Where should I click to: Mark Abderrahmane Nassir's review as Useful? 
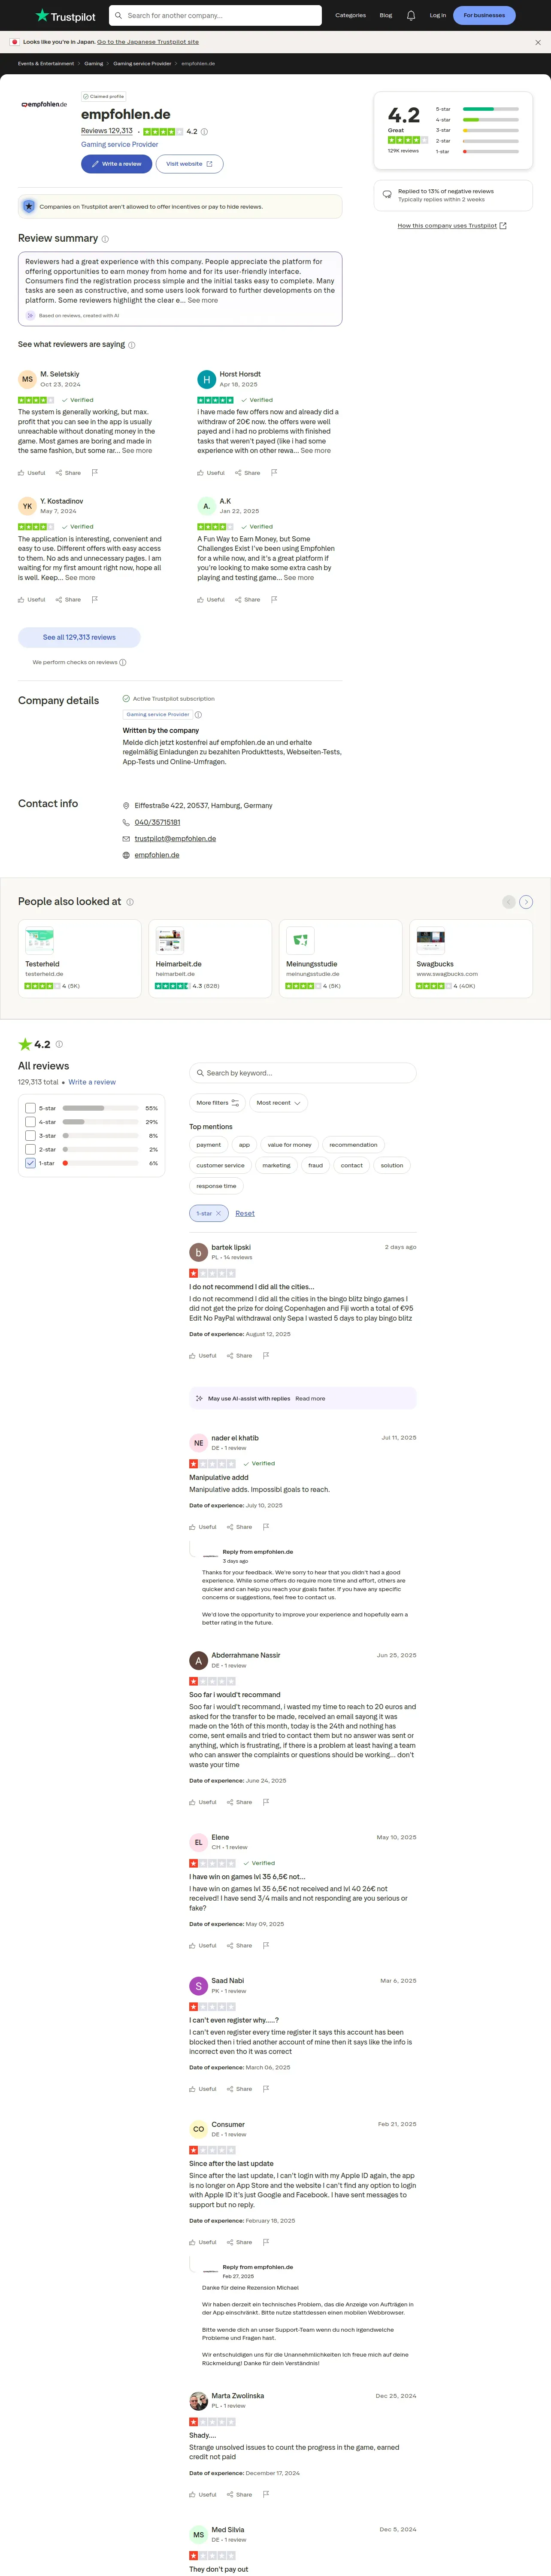point(203,1802)
